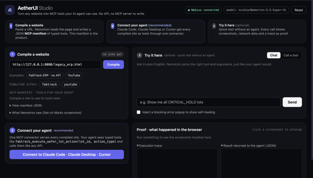Click the 'recommended' label beside Connect your agent
This screenshot has height=178, width=313.
[x=63, y=130]
